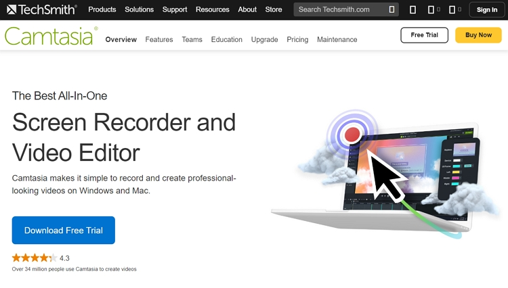Click the header icon directly beside the search field
This screenshot has height=288, width=508.
click(x=412, y=9)
